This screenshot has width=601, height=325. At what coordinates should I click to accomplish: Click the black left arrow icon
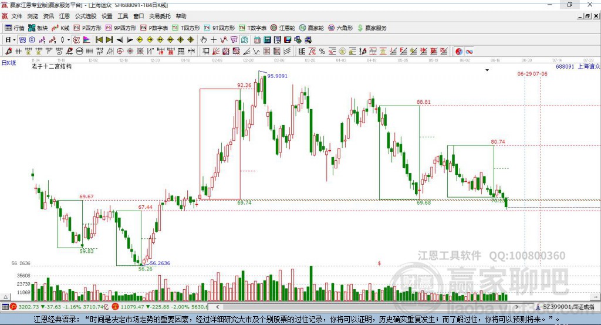(120, 40)
